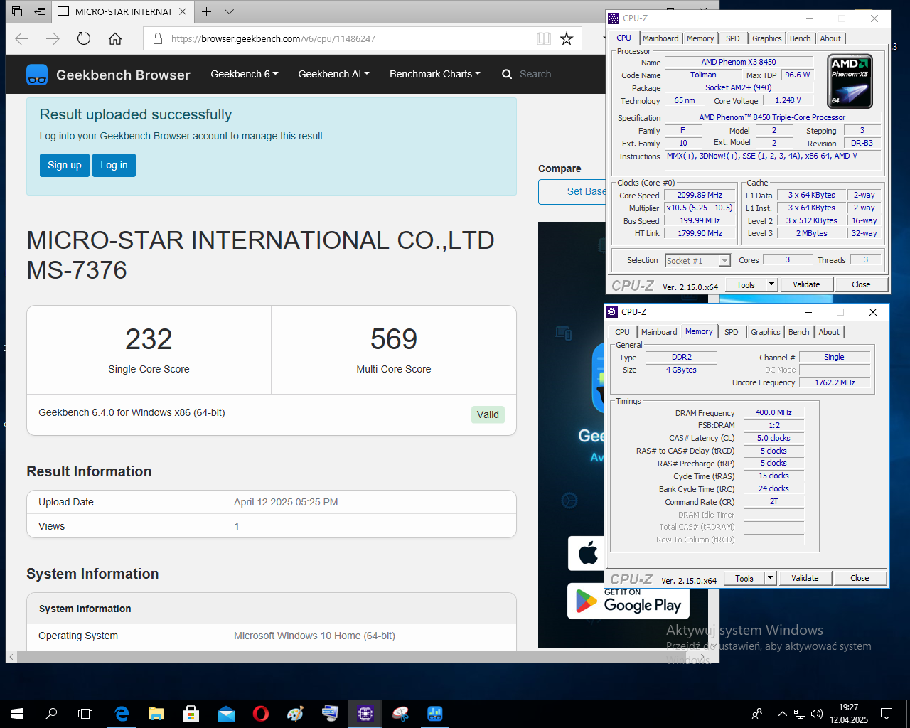The height and width of the screenshot is (728, 910).
Task: Expand the Geekbench AI menu
Action: coord(333,74)
